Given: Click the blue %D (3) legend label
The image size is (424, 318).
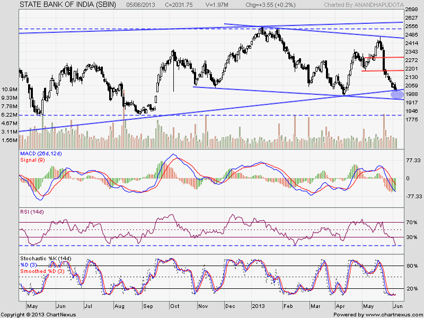Looking at the screenshot, I should (x=29, y=265).
